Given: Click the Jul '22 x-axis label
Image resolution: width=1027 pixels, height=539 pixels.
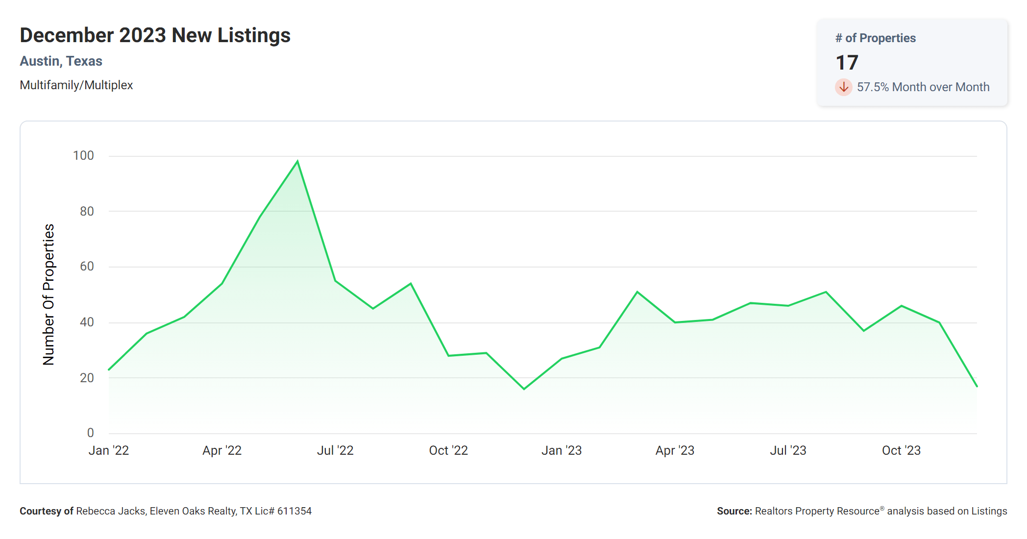Looking at the screenshot, I should pos(335,450).
